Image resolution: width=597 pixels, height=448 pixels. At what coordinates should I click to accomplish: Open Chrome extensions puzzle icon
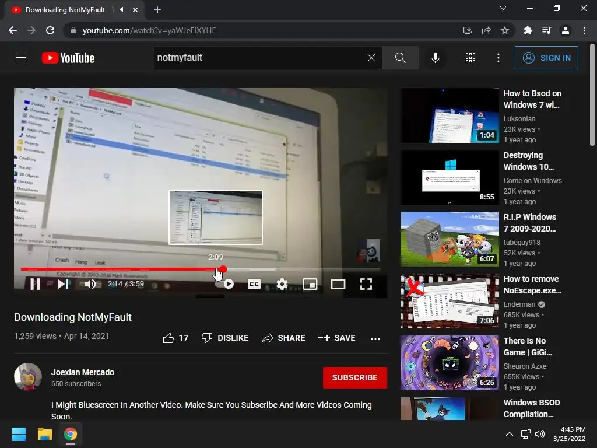click(x=528, y=30)
